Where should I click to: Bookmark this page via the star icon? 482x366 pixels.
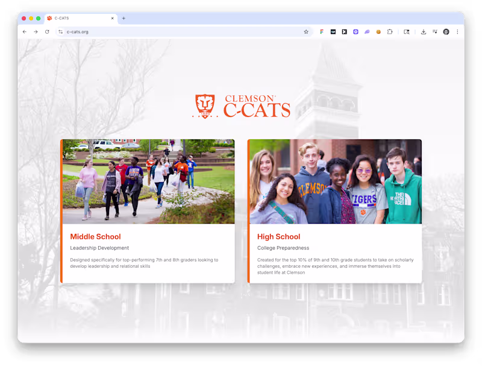coord(306,32)
